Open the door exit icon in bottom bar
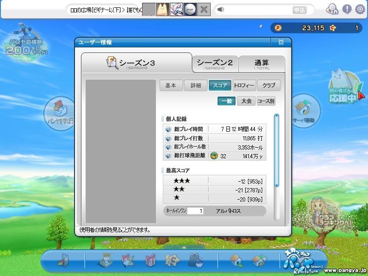 coord(63,260)
